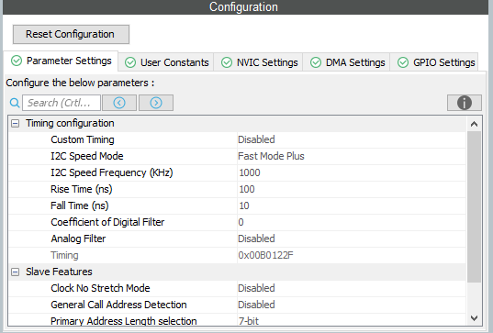Image resolution: width=493 pixels, height=333 pixels.
Task: Select the Fall Time (ns) label
Action: [80, 205]
